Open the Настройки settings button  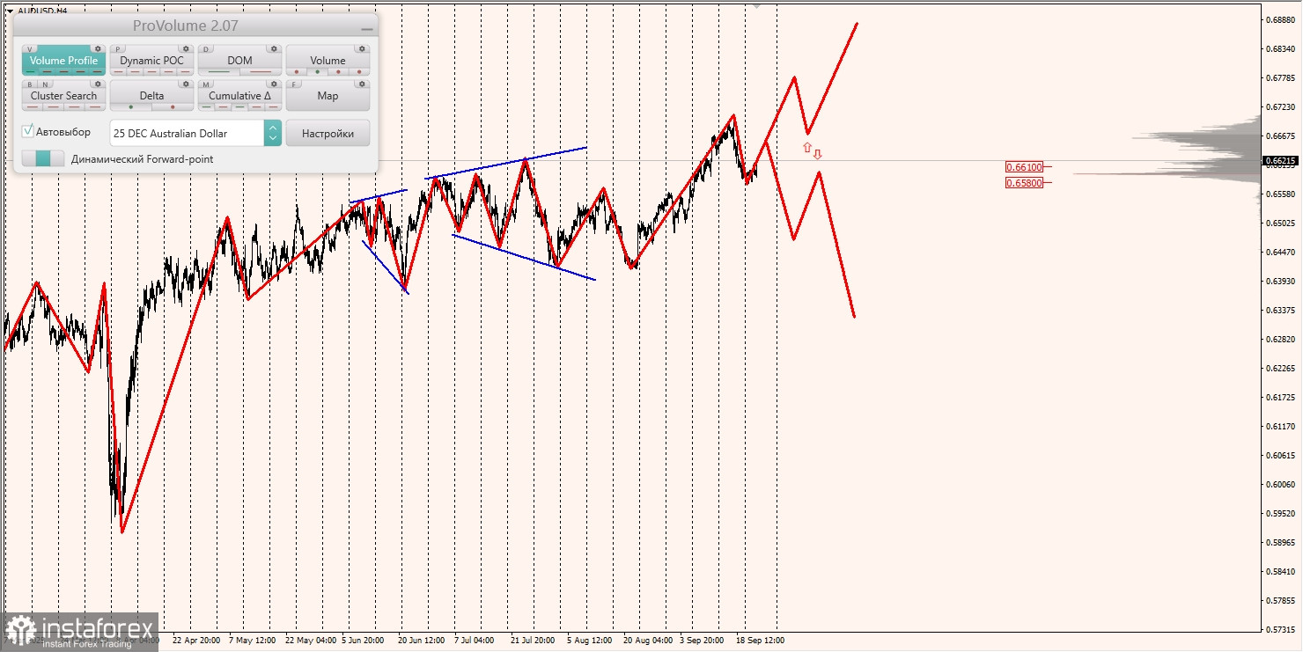(328, 133)
